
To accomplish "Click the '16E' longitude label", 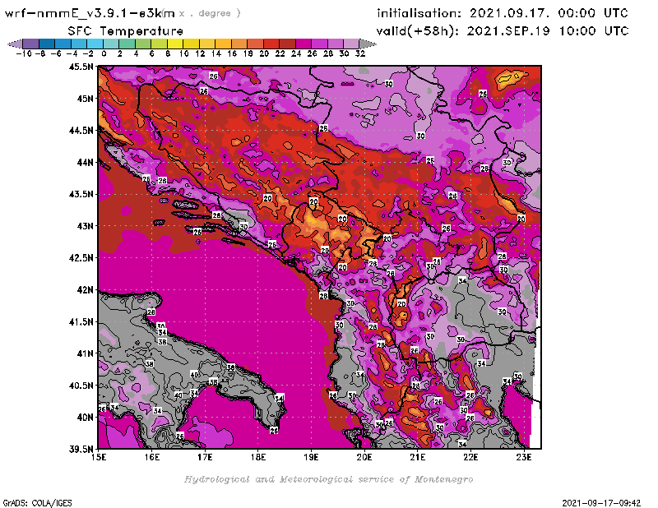I will point(152,457).
